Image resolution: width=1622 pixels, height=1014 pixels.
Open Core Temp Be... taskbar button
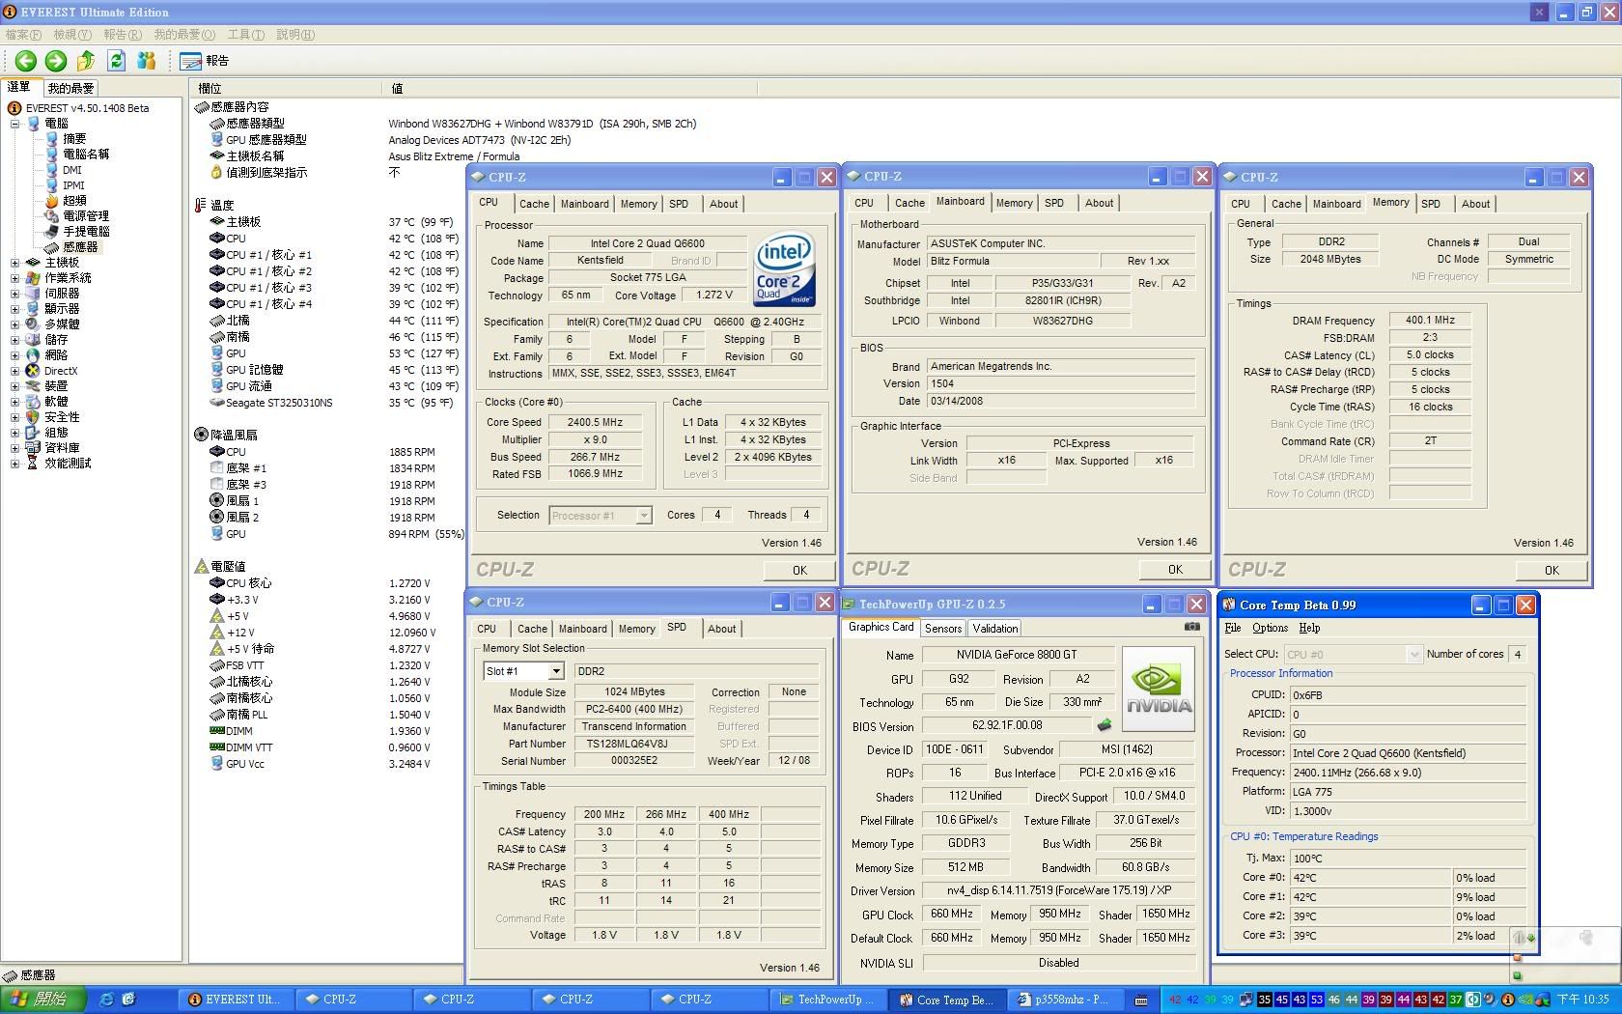click(x=945, y=1000)
